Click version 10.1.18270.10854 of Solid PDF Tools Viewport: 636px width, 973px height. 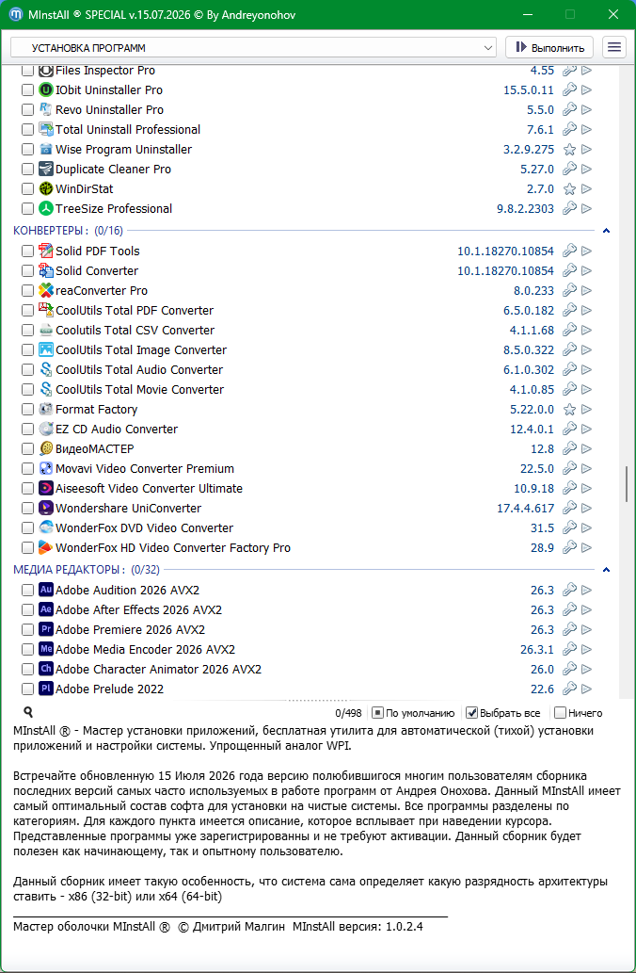click(x=506, y=251)
